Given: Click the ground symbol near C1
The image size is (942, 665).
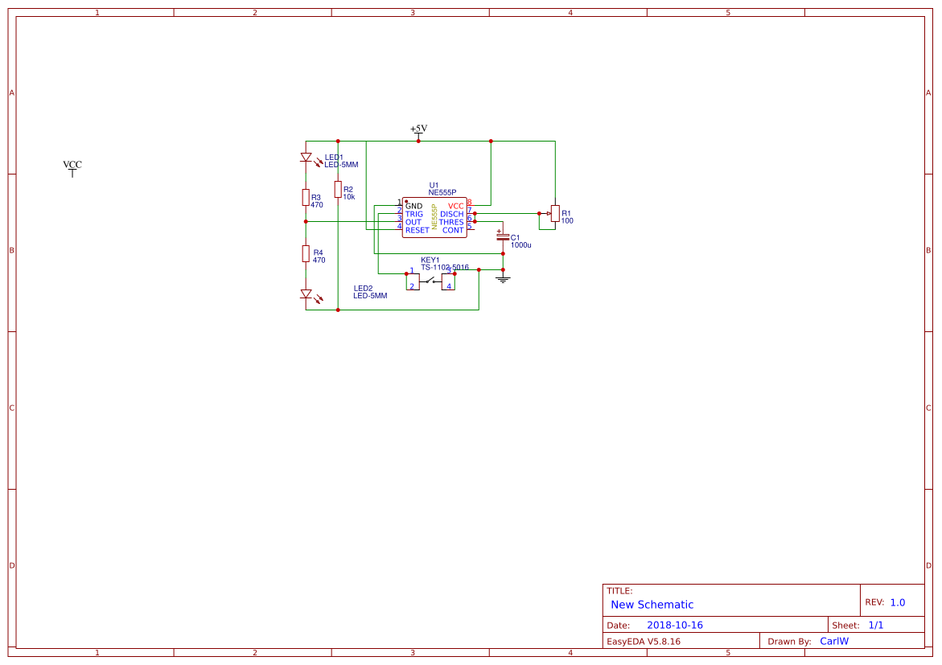Looking at the screenshot, I should (x=503, y=277).
